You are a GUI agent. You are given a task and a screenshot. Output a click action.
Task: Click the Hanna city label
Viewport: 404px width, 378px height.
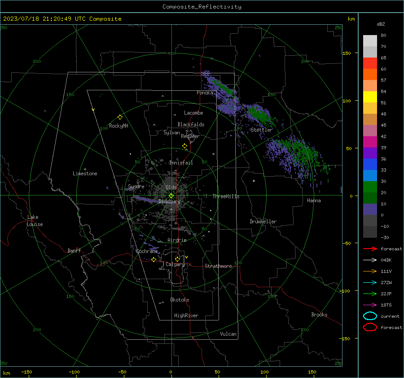click(314, 200)
